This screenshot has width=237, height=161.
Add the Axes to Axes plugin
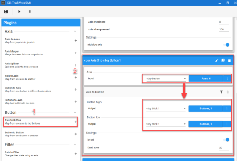click(76, 40)
